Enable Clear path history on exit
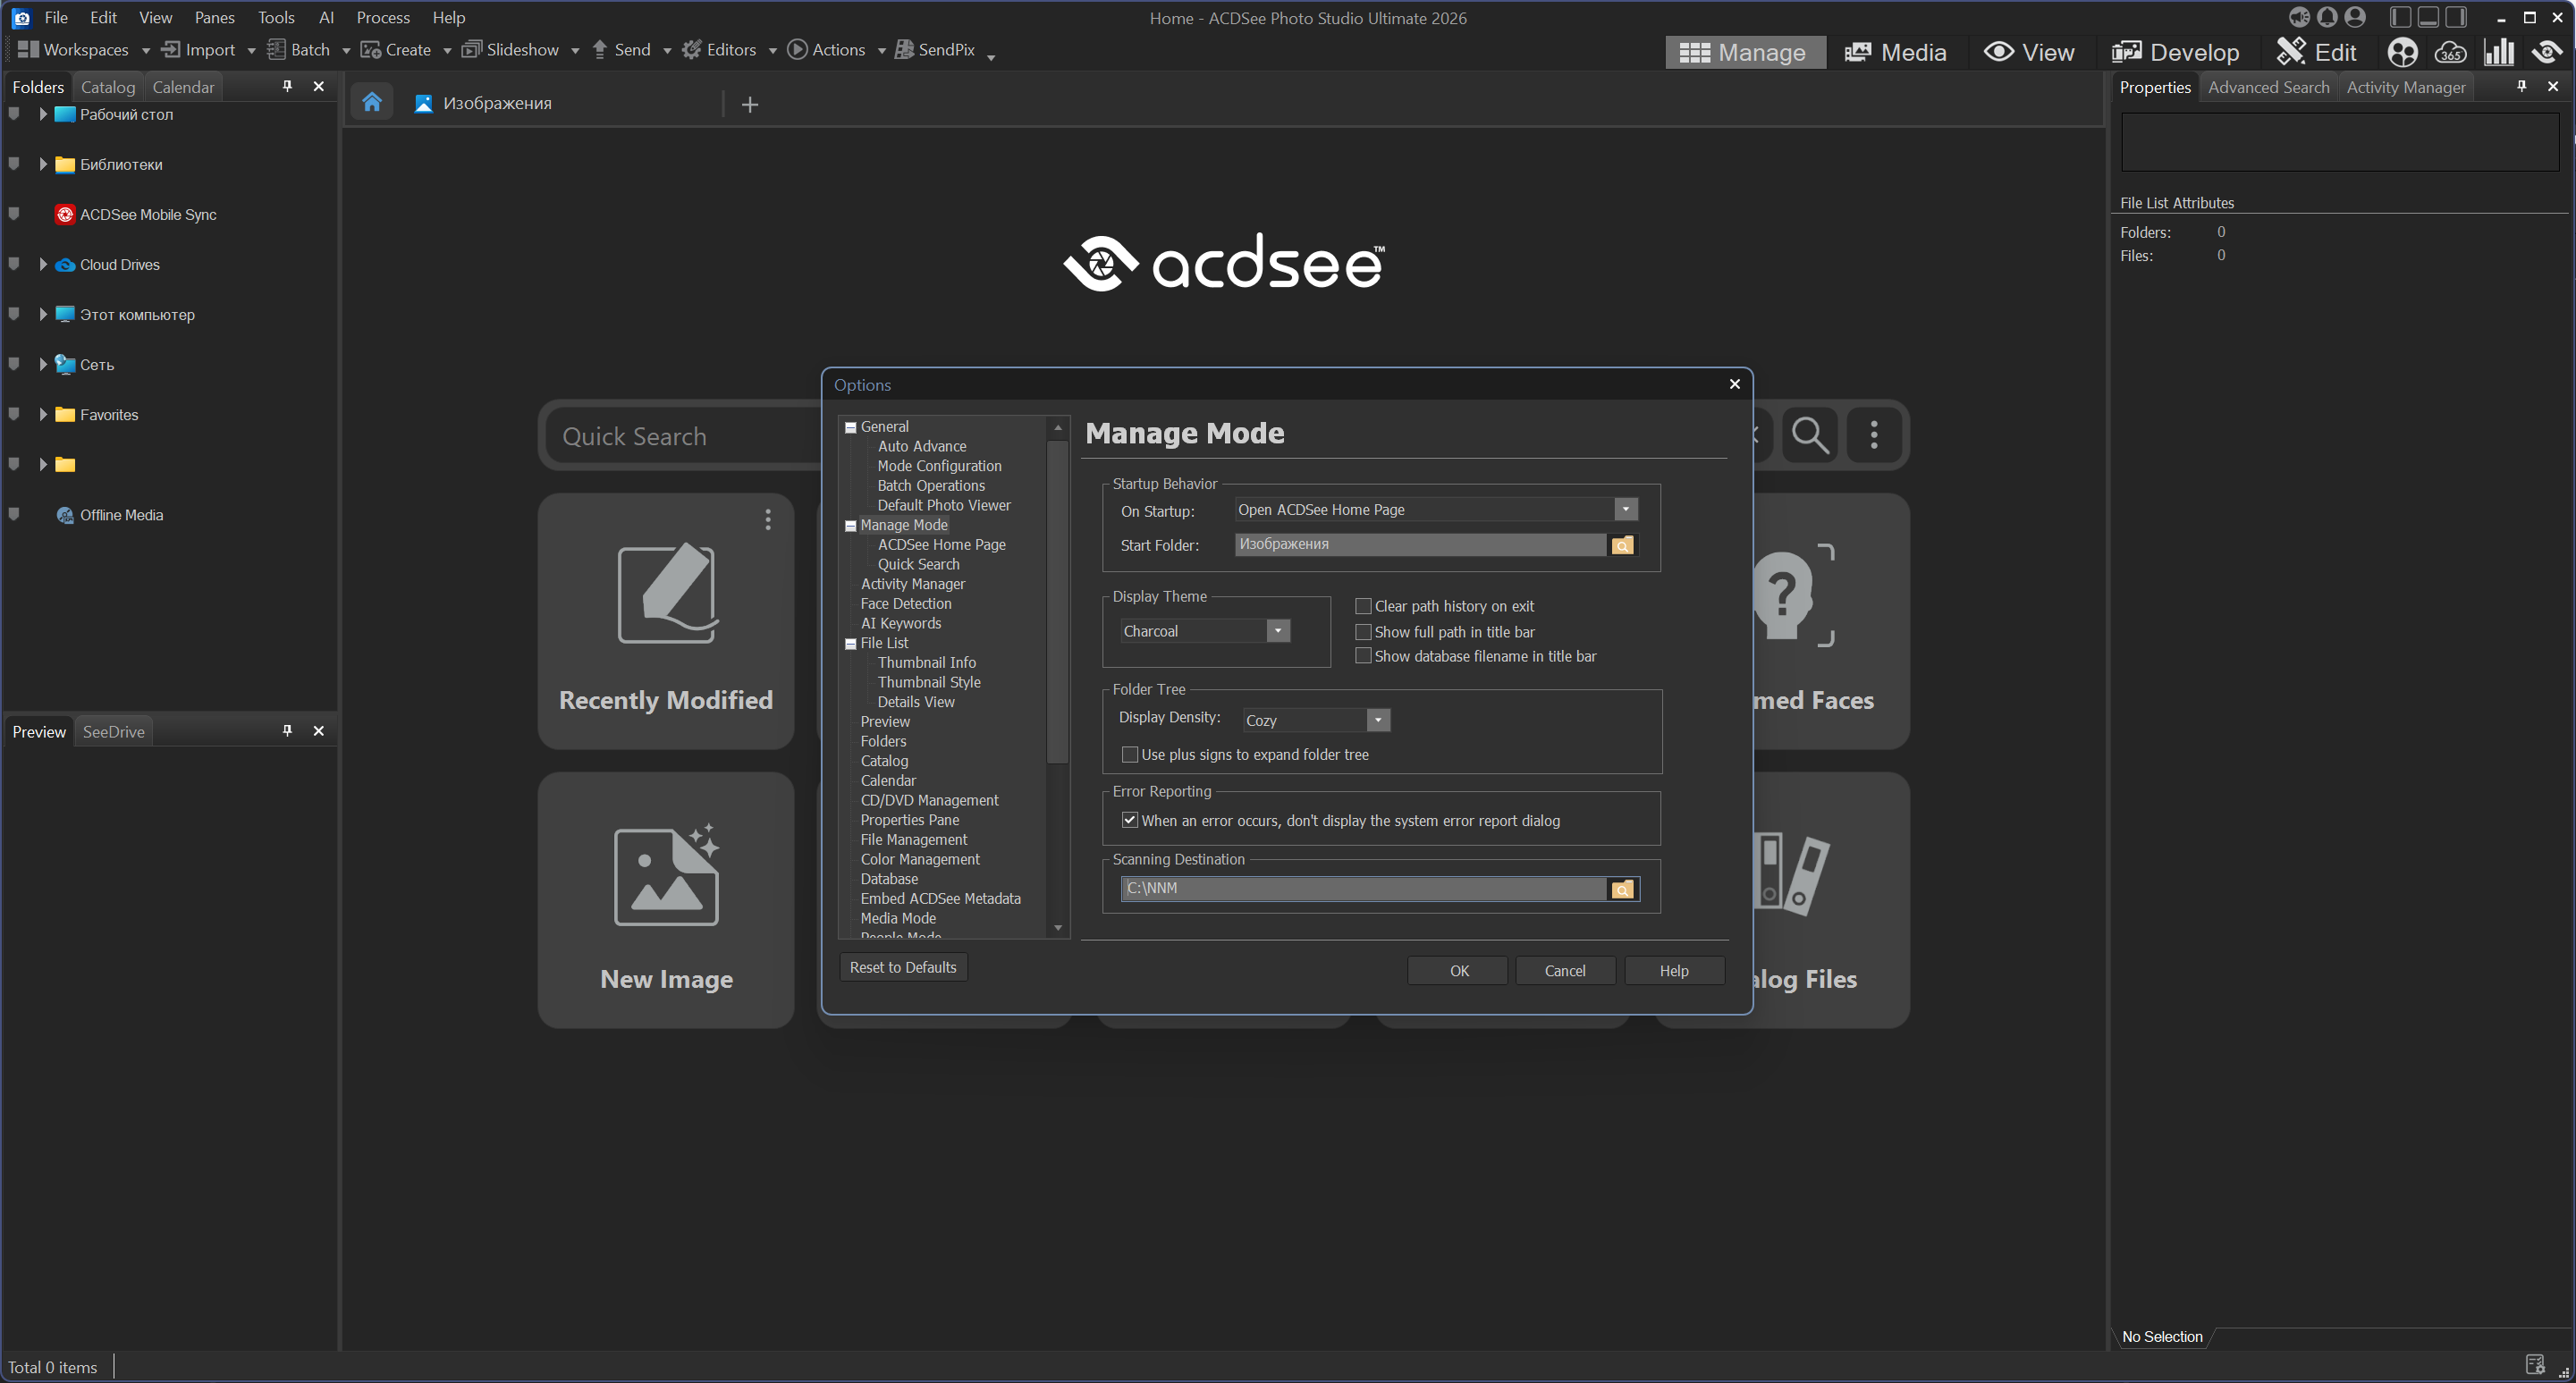Image resolution: width=2576 pixels, height=1383 pixels. pyautogui.click(x=1363, y=606)
